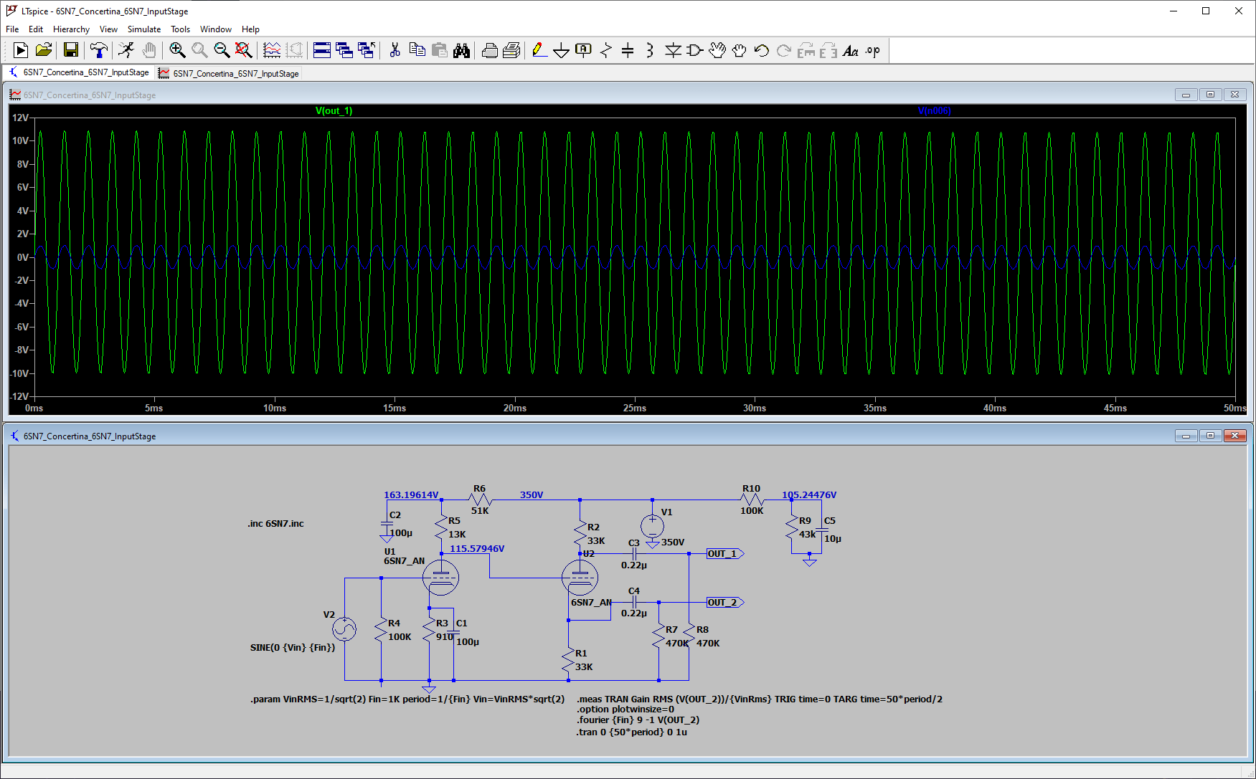1256x779 pixels.
Task: Click the Cut scissors icon
Action: tap(395, 50)
